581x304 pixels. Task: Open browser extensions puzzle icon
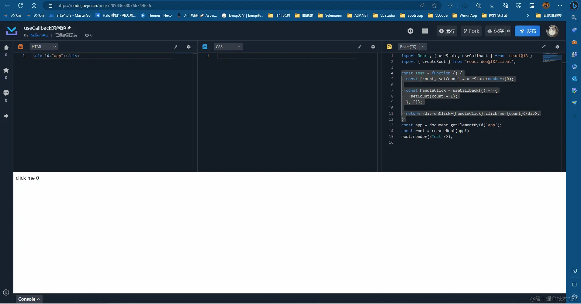pos(451,5)
